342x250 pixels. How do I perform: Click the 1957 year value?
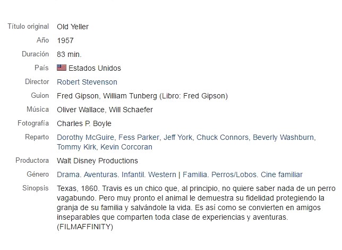click(65, 40)
